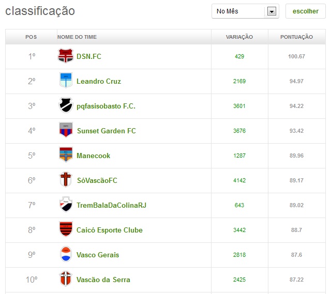Click Leandro Cruz's light blue crest

click(66, 81)
